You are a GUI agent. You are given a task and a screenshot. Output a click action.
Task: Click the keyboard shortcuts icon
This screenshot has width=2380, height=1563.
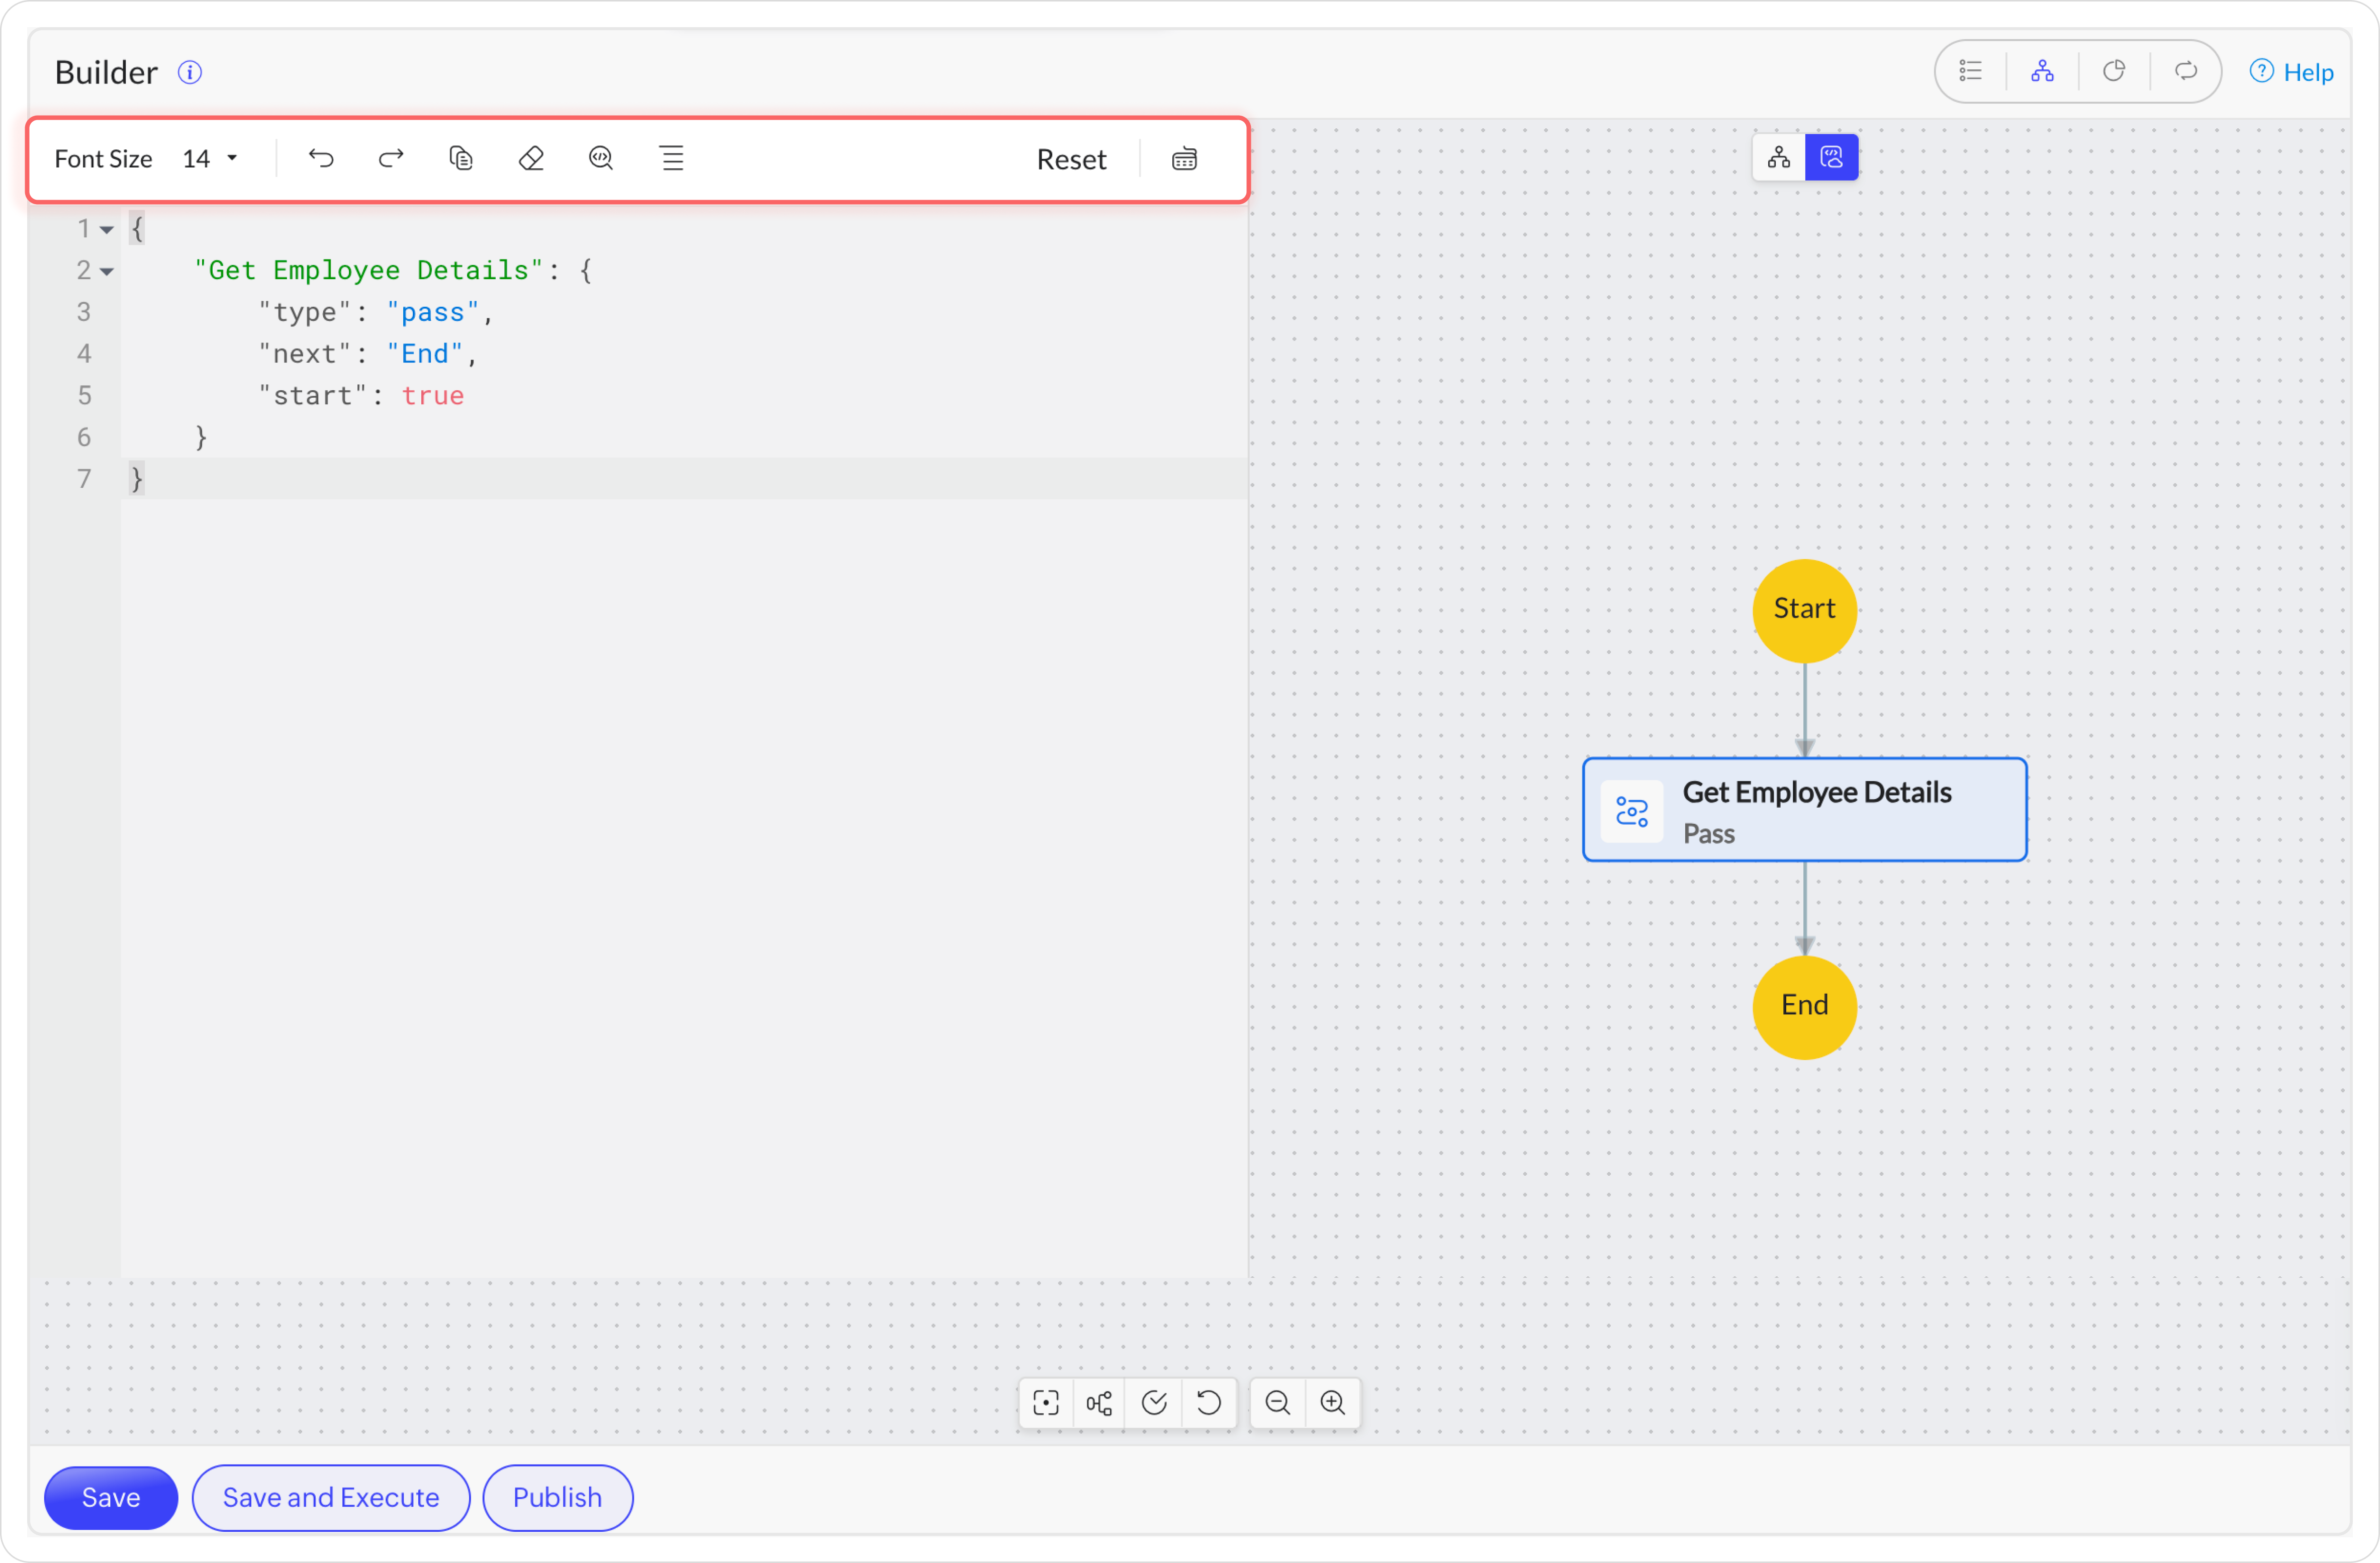(x=1184, y=159)
